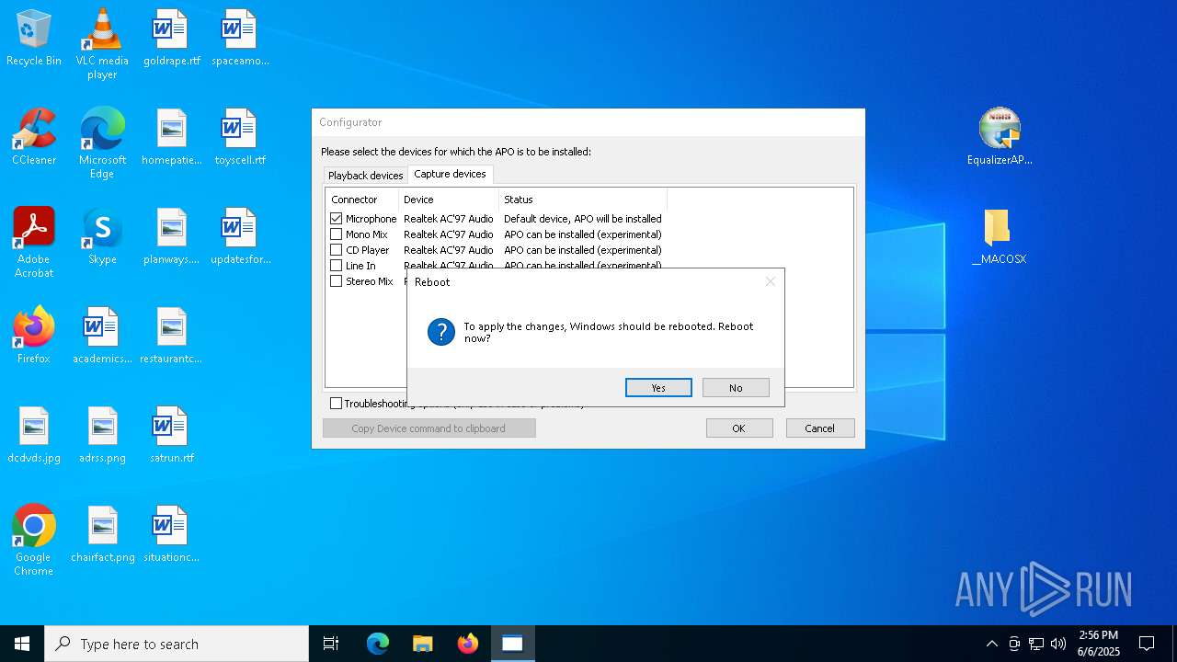Close the Reboot dialog
Viewport: 1177px width, 662px height.
[x=771, y=282]
